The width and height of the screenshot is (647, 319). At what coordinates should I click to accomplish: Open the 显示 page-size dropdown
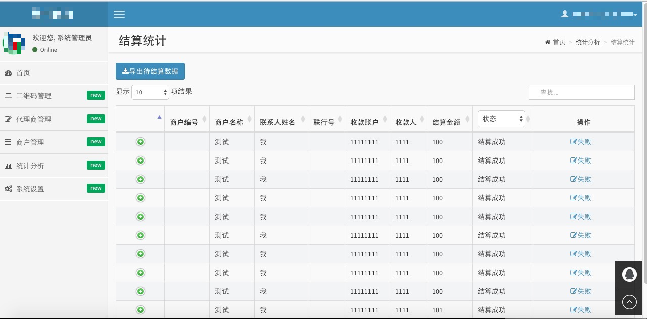[x=150, y=92]
